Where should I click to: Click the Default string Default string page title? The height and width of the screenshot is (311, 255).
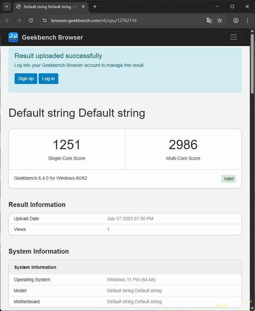[77, 113]
